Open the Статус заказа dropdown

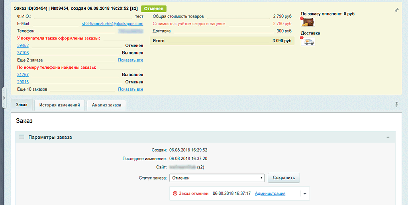click(x=217, y=178)
